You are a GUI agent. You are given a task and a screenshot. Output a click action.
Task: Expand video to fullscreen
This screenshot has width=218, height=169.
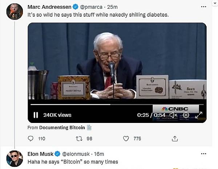click(x=199, y=115)
